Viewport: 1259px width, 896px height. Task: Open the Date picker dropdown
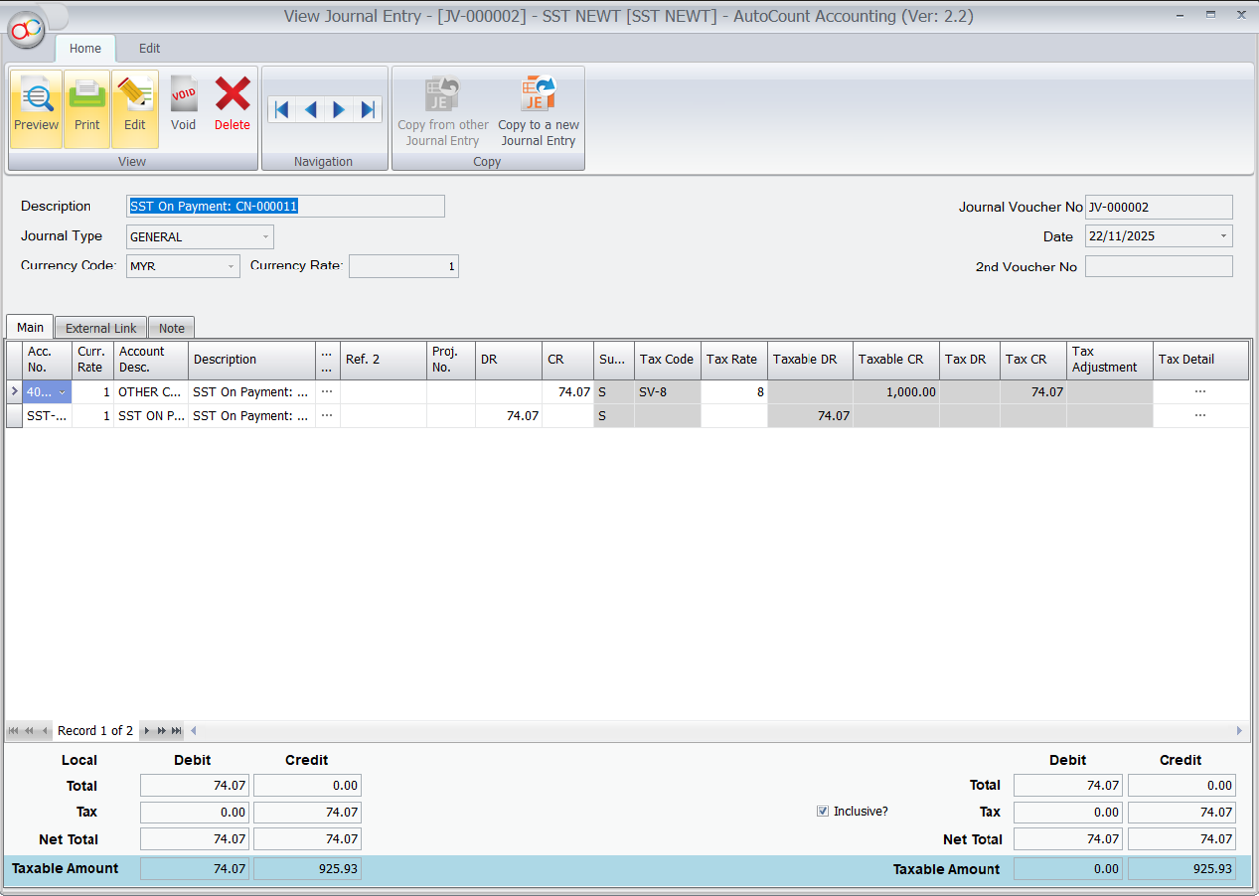1222,236
